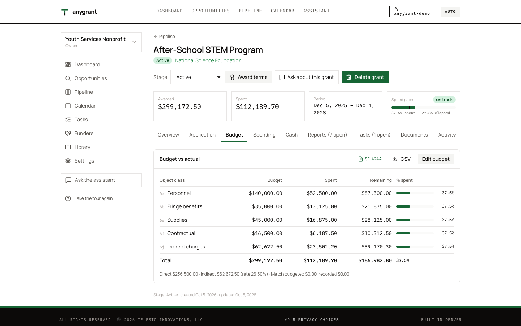Open the Stage dropdown showing Active
Screen dimensions: 521x326
pyautogui.click(x=196, y=77)
